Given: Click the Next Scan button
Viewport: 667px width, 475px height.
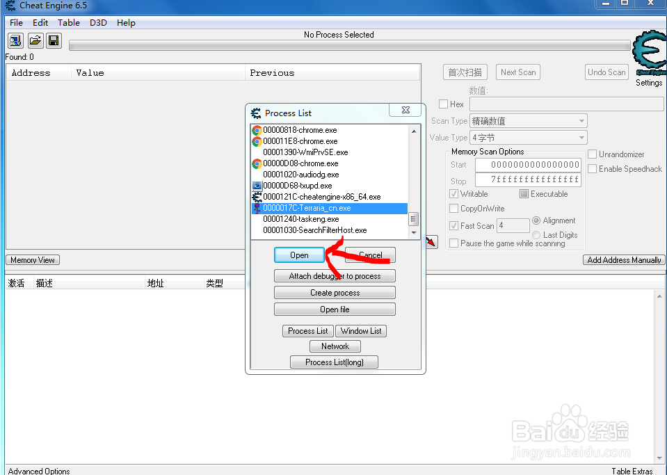Looking at the screenshot, I should (x=518, y=72).
